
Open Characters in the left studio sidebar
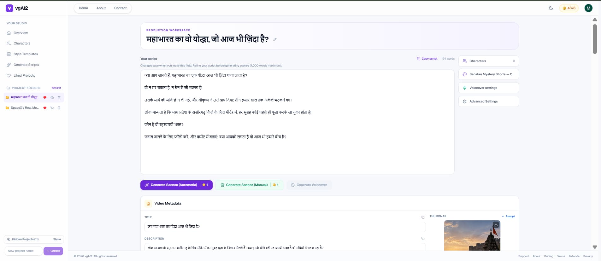(x=22, y=43)
